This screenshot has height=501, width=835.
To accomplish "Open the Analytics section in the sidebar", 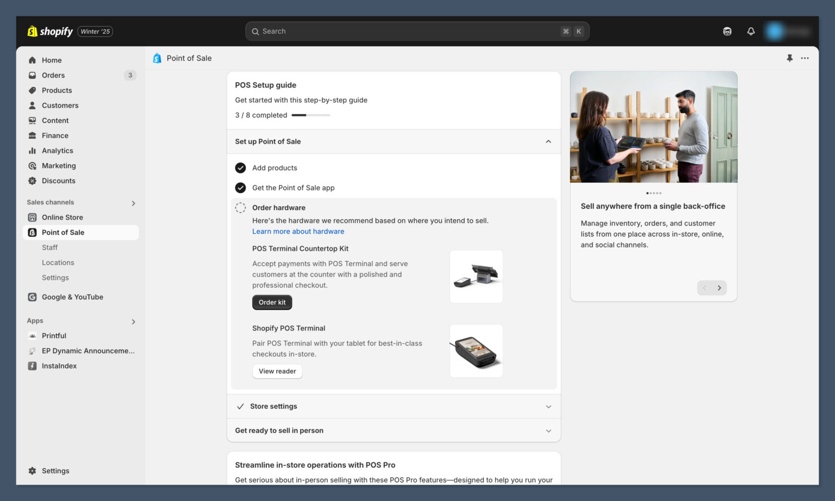I will pos(56,151).
